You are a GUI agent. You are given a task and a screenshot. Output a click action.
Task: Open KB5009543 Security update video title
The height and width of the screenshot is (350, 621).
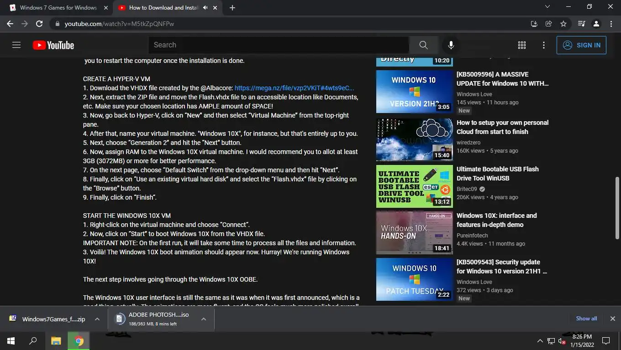click(x=502, y=267)
